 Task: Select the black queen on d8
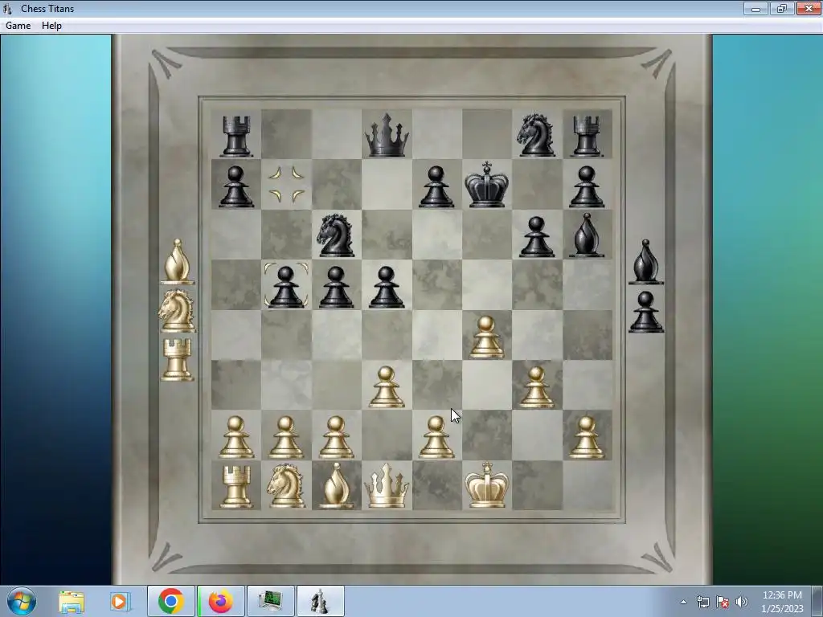pos(387,135)
